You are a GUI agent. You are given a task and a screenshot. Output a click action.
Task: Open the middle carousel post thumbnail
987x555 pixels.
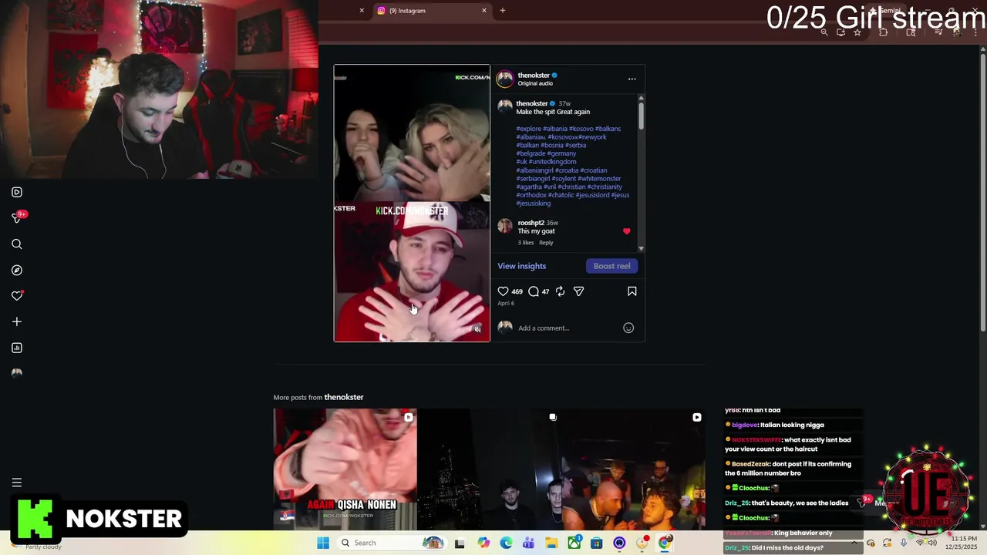[x=489, y=469]
